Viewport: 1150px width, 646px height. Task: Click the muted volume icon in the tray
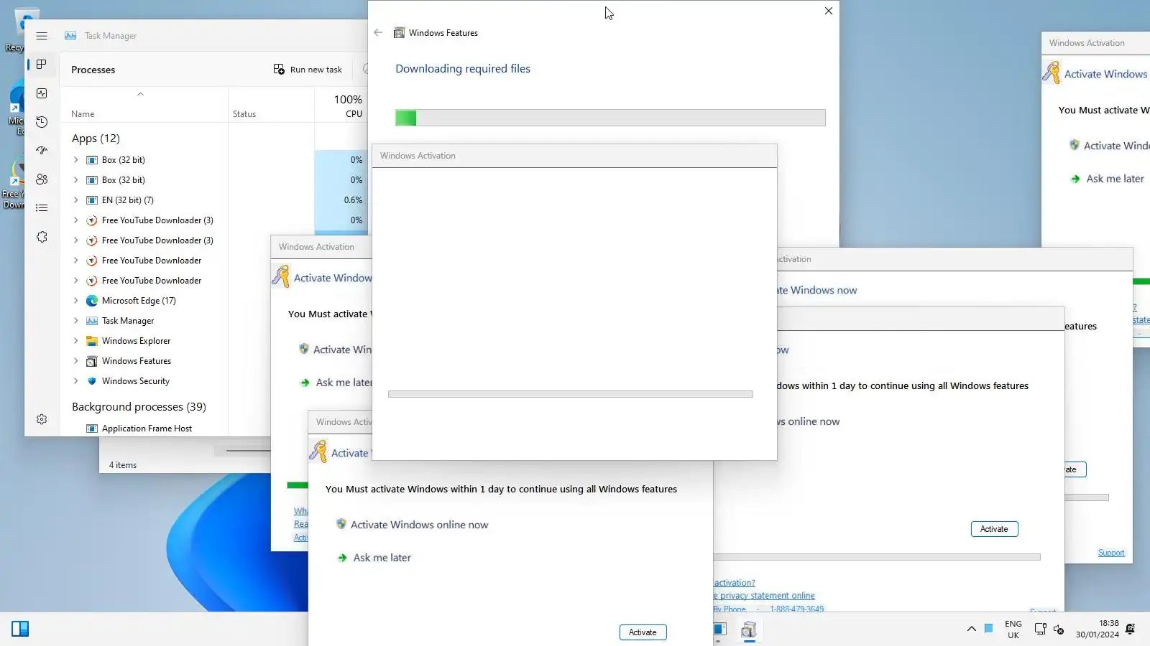1059,629
